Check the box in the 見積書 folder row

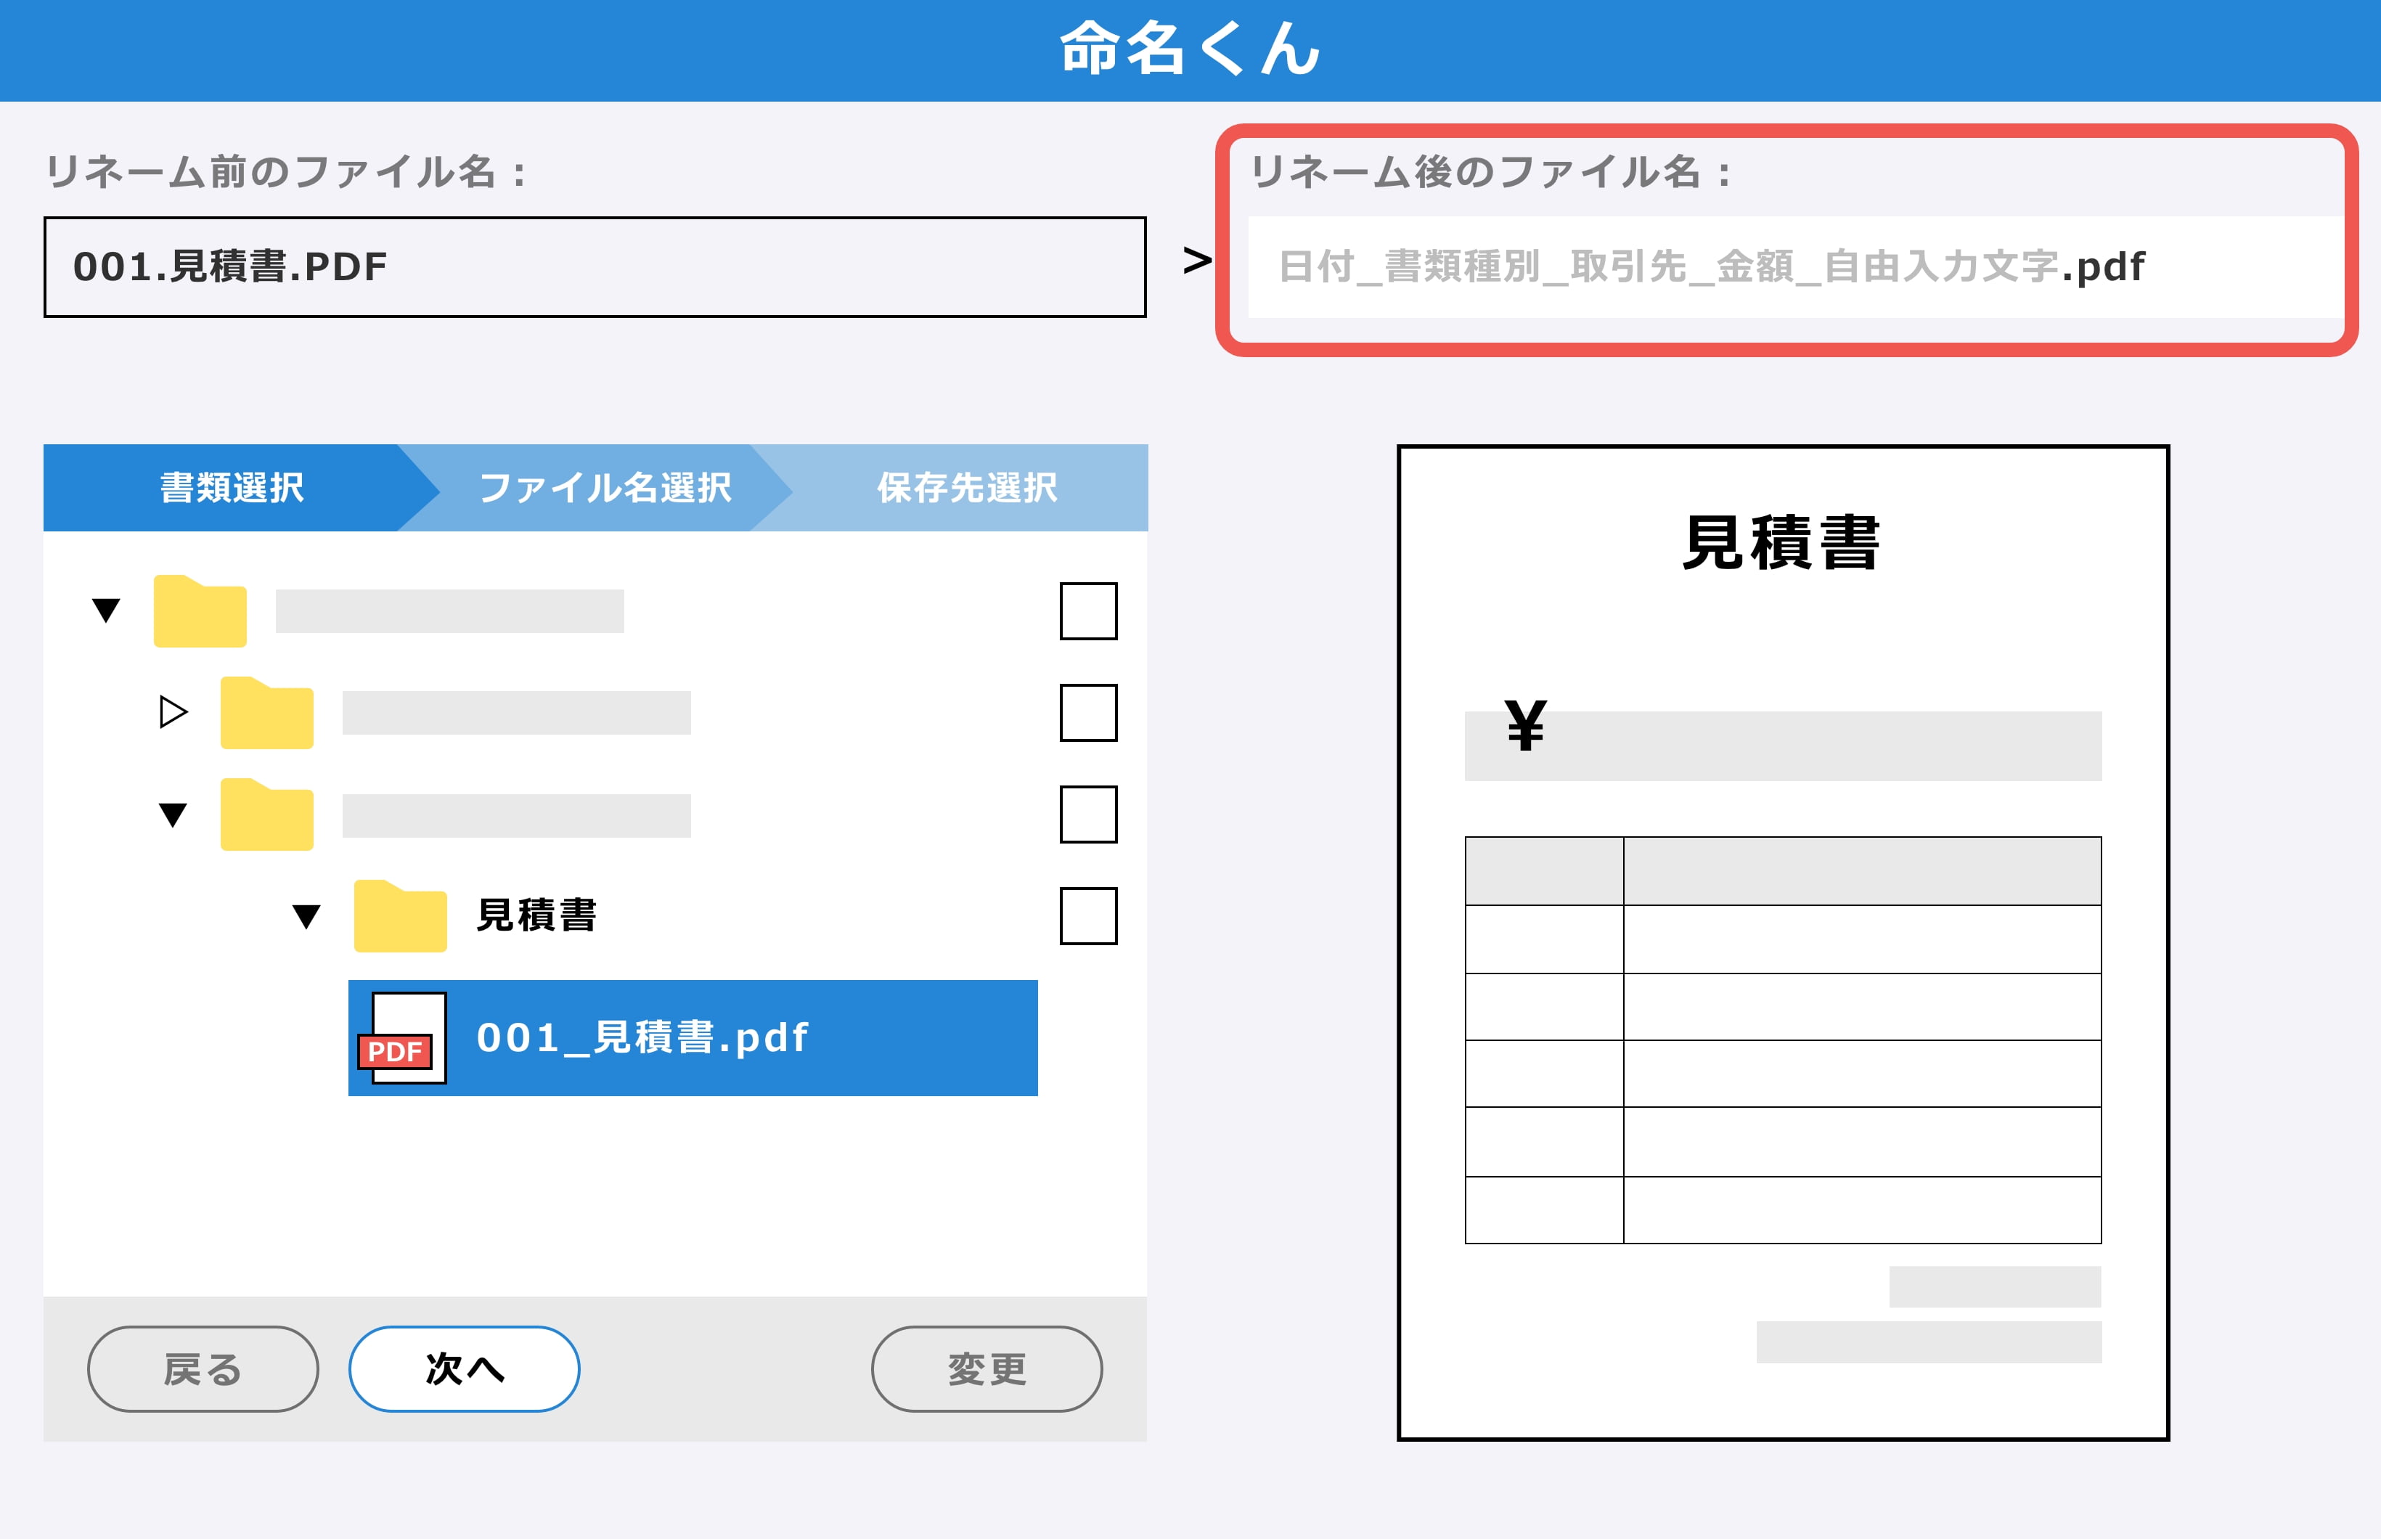tap(1088, 915)
